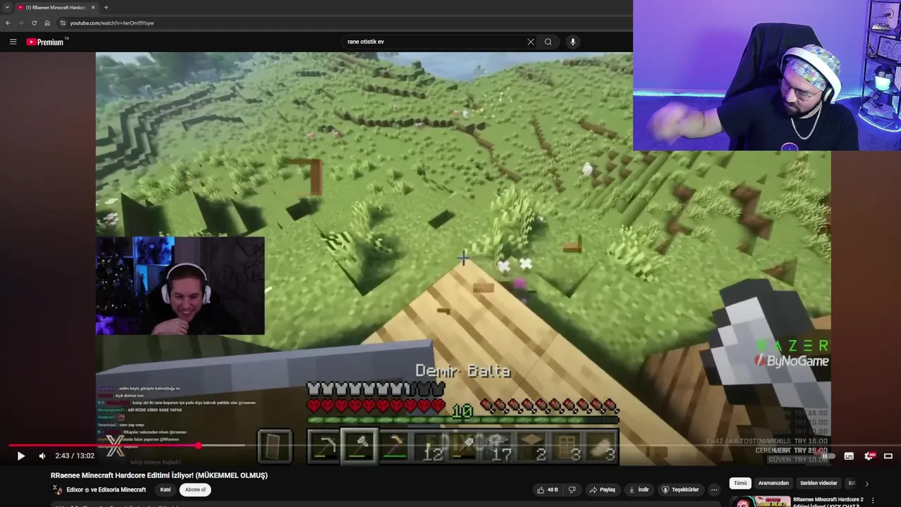Start voice search with microphone
This screenshot has width=901, height=507.
pyautogui.click(x=573, y=42)
